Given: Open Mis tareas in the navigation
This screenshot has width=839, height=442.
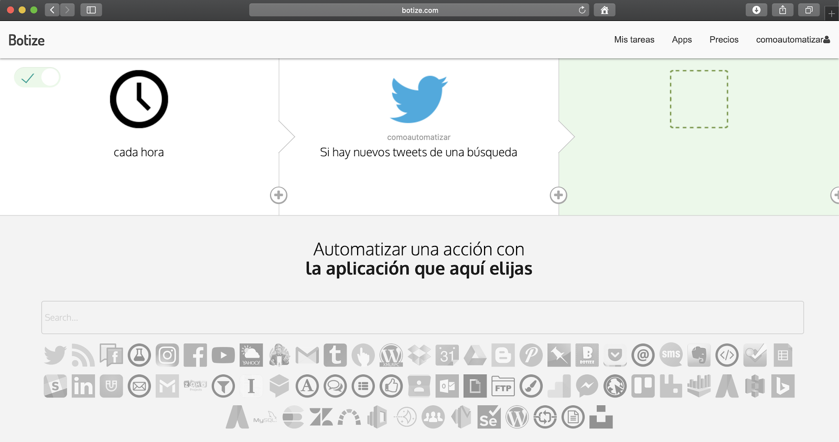Looking at the screenshot, I should point(634,40).
